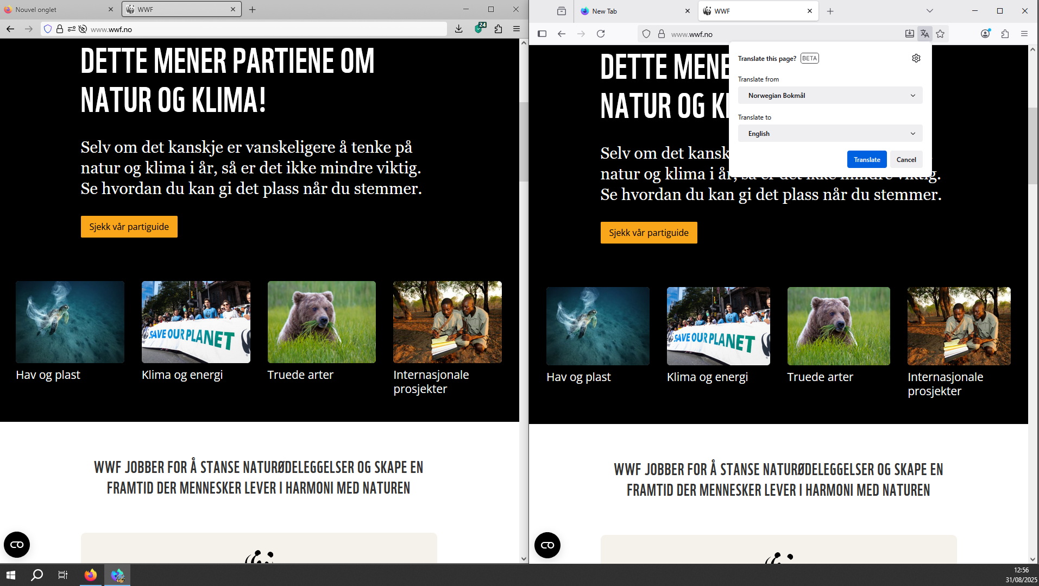
Task: Go back in the left browser window
Action: pyautogui.click(x=10, y=29)
